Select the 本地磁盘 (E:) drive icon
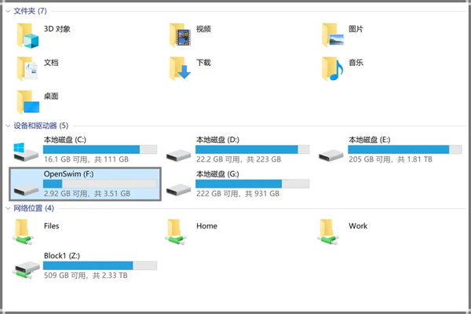 point(333,151)
